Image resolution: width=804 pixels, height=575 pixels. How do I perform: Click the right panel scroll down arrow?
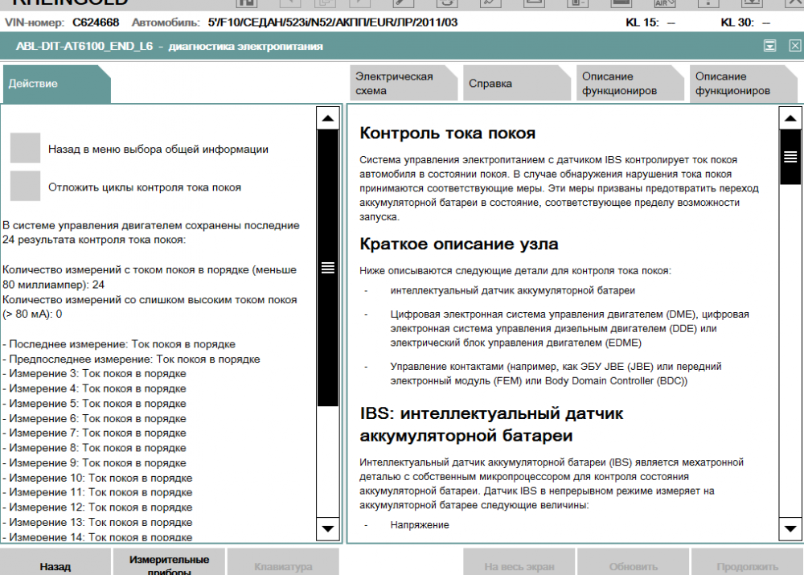pyautogui.click(x=790, y=528)
